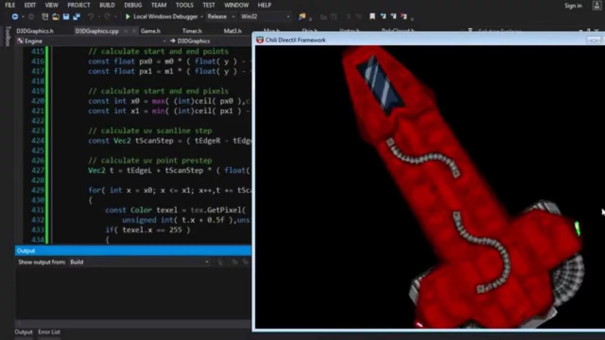Click the Sign in link
Viewport: 605px width, 340px height.
point(573,6)
